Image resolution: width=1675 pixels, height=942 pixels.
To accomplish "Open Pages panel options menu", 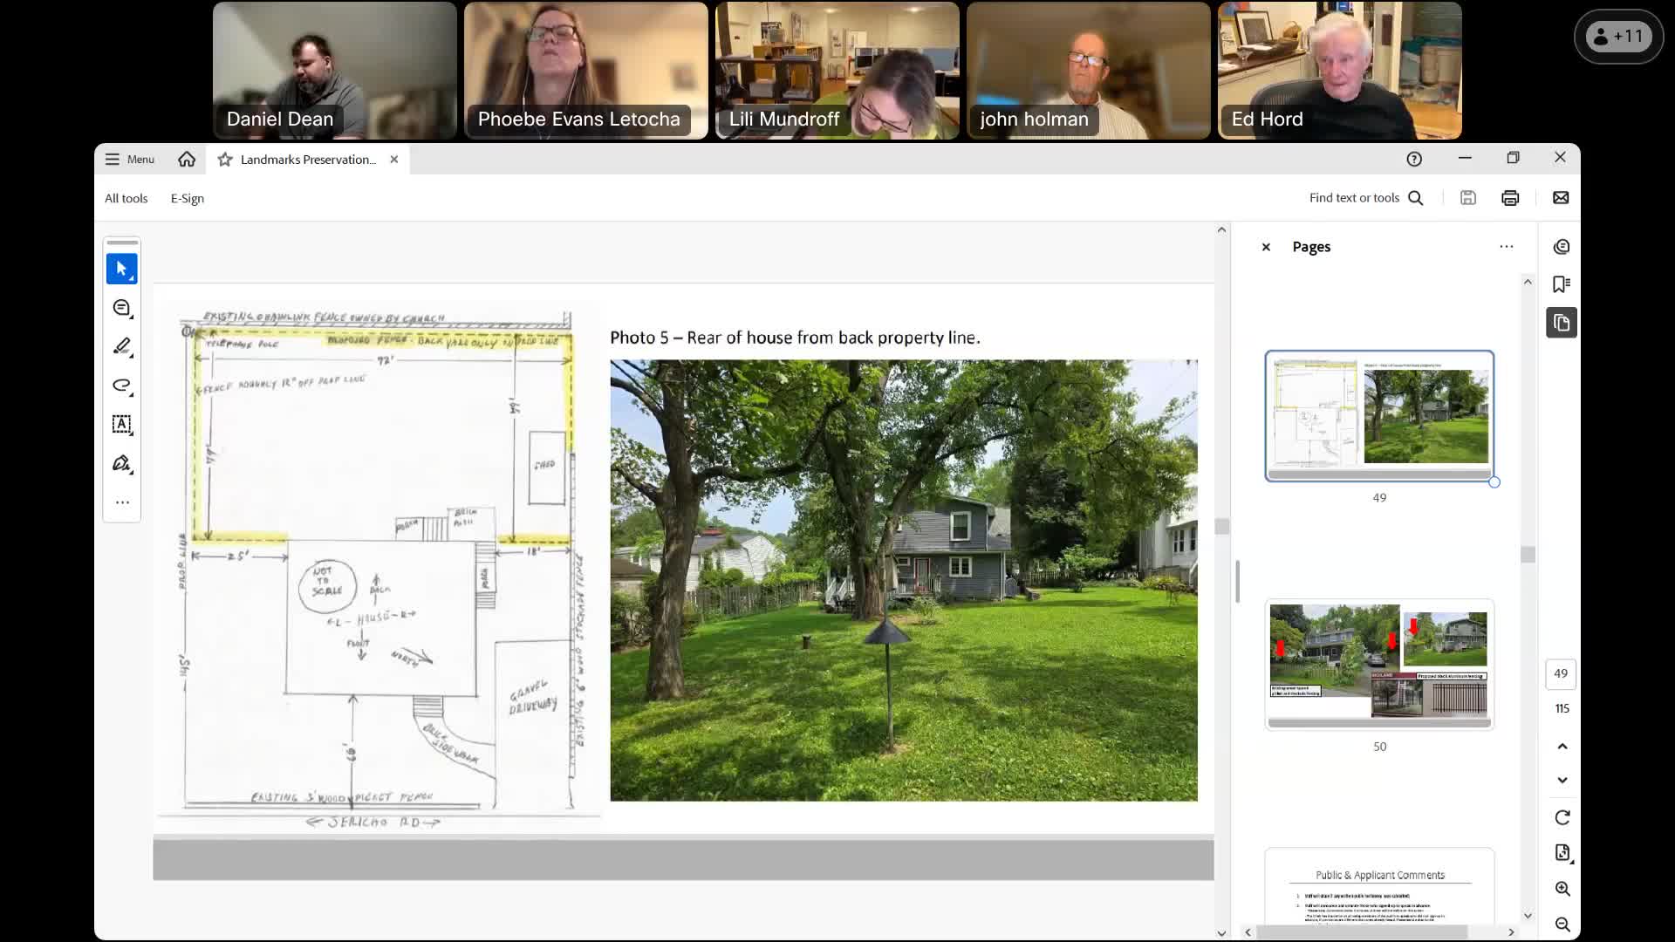I will click(x=1506, y=247).
